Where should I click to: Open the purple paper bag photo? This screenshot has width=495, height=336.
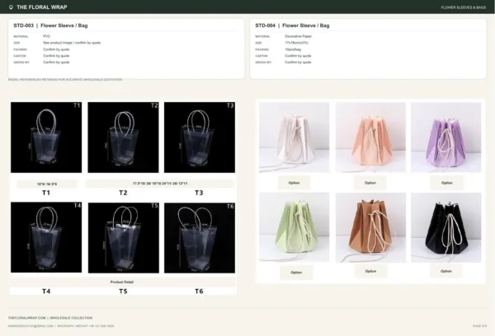click(446, 137)
